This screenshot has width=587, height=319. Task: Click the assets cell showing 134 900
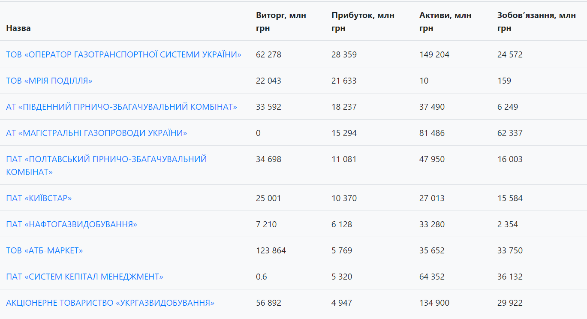point(434,303)
